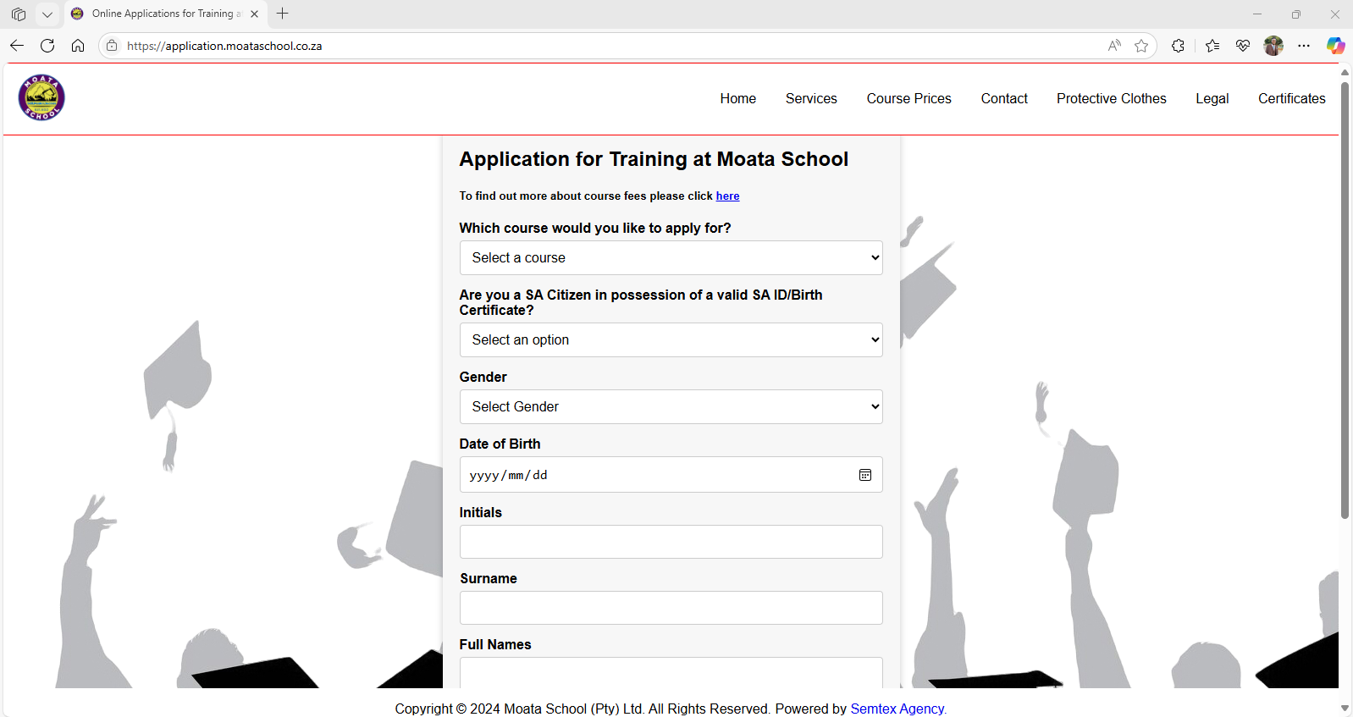Go to browser Home page
This screenshot has height=717, width=1353.
78,46
